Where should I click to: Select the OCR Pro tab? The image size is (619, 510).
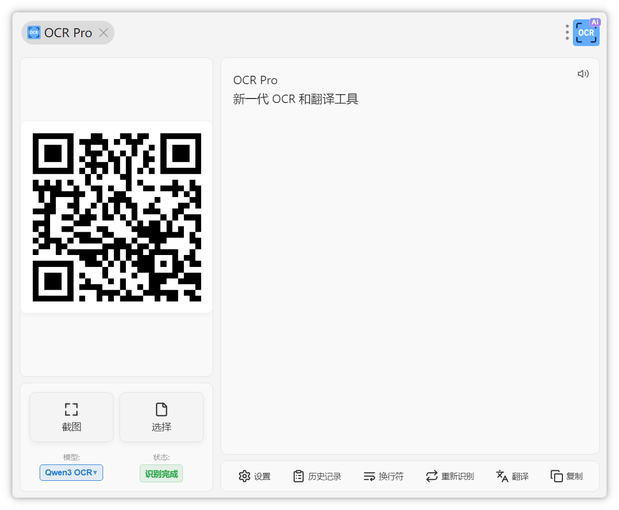click(68, 33)
